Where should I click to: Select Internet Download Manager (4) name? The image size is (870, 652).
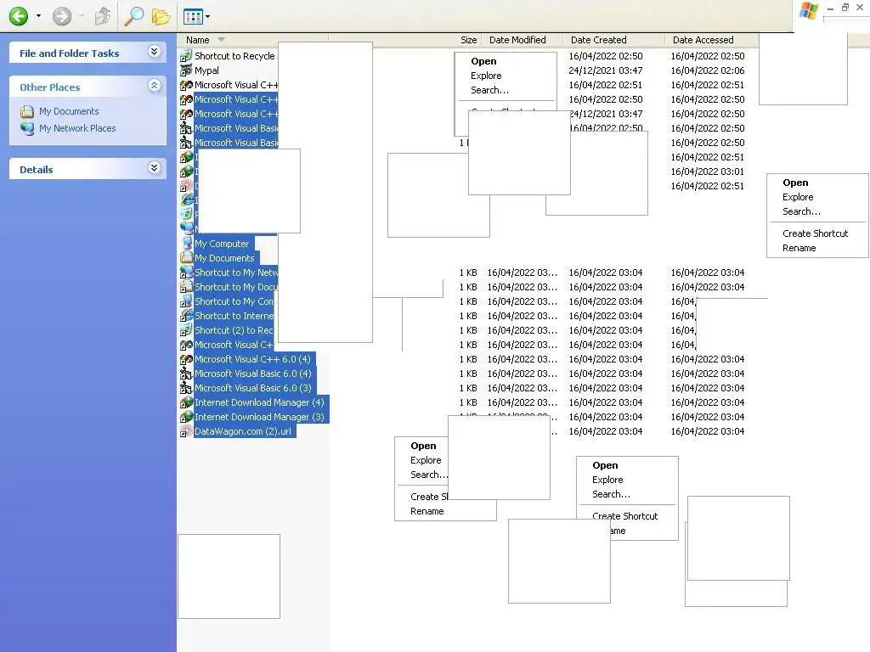(x=259, y=402)
